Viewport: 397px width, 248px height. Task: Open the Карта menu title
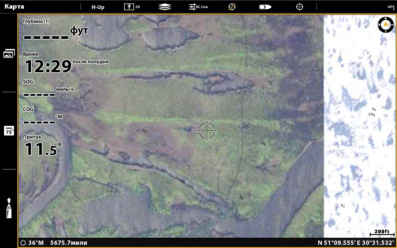[x=14, y=7]
